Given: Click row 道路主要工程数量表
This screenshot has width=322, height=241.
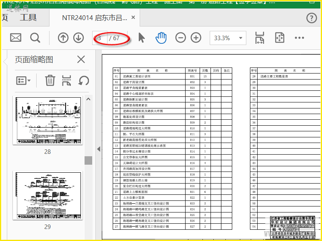Looking at the screenshot, I should coord(285,76).
